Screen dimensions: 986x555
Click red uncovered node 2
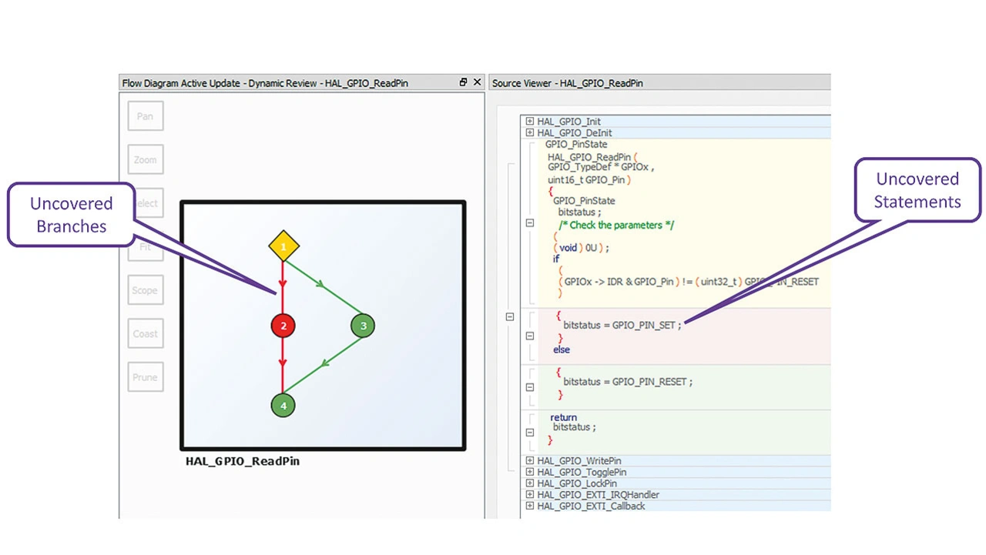283,326
